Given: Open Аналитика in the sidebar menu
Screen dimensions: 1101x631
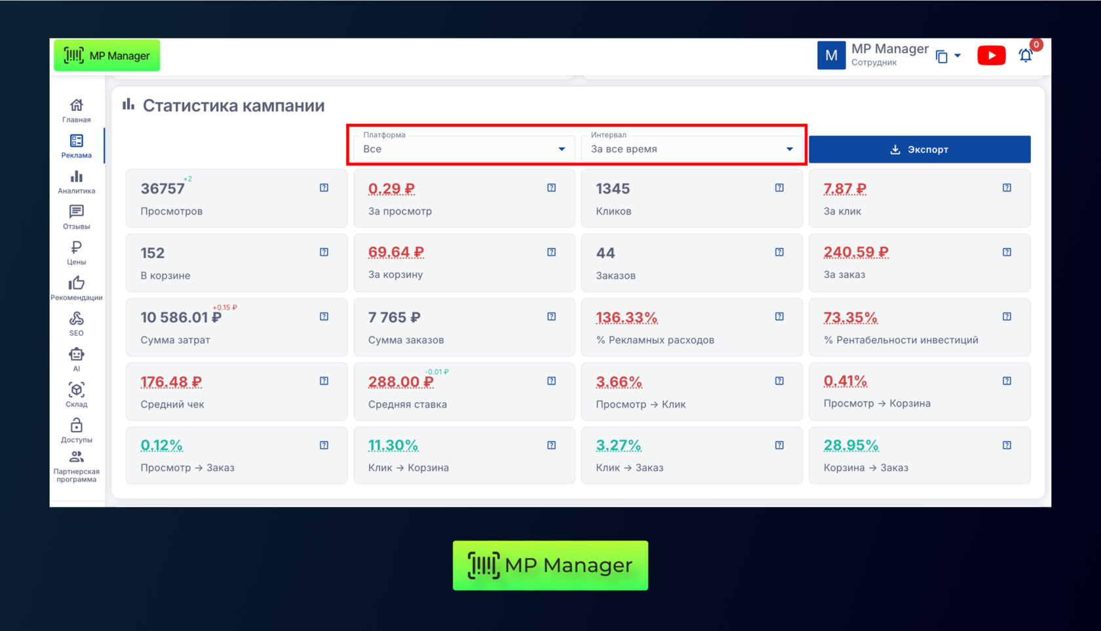Looking at the screenshot, I should click(77, 182).
